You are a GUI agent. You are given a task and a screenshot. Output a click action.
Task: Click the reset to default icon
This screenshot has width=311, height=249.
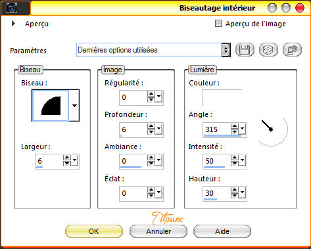pyautogui.click(x=292, y=50)
